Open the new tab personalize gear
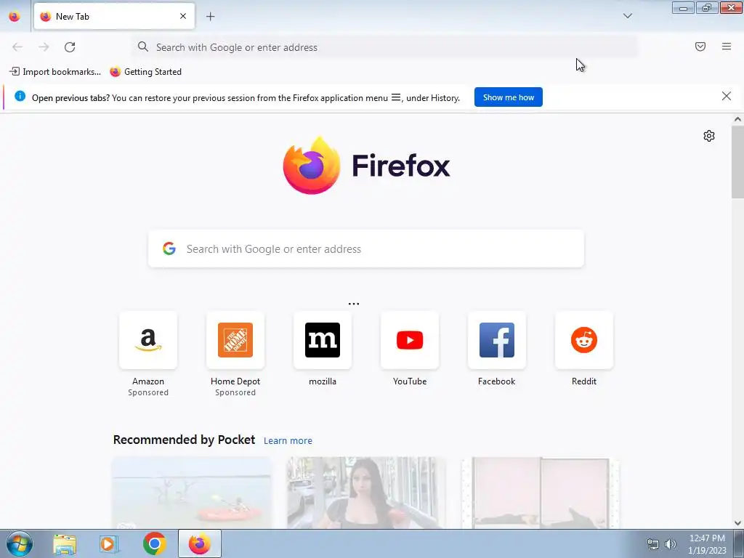The image size is (744, 558). point(709,136)
